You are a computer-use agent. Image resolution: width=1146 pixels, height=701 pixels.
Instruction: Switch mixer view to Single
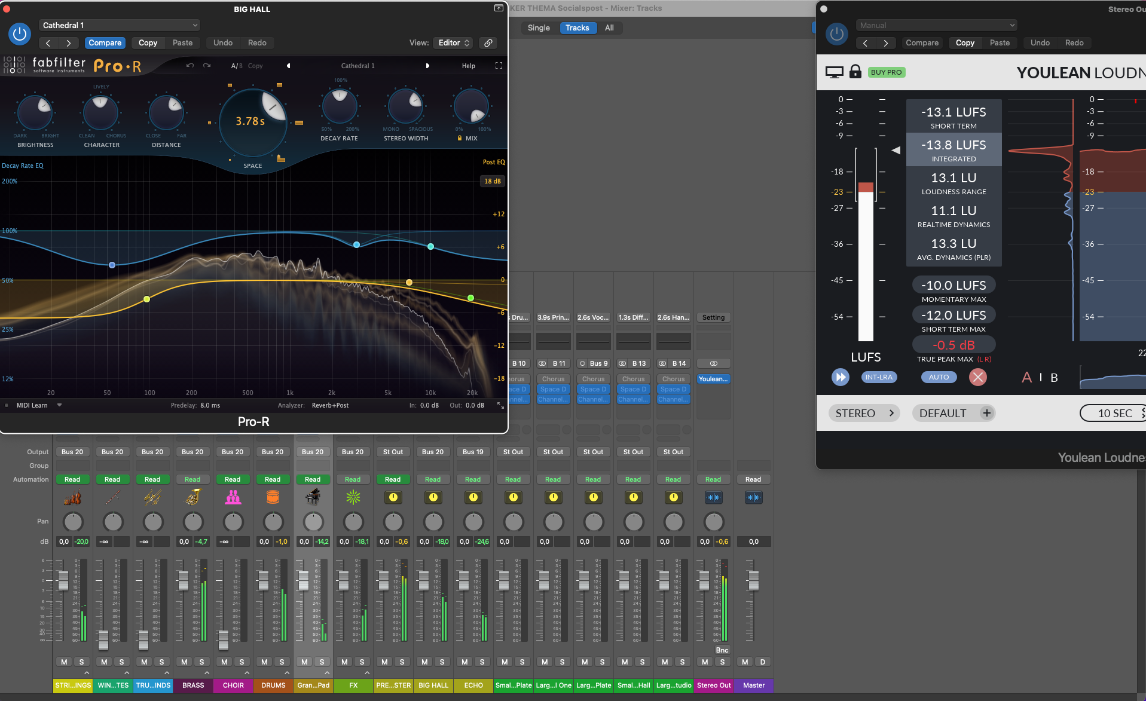[x=539, y=28]
